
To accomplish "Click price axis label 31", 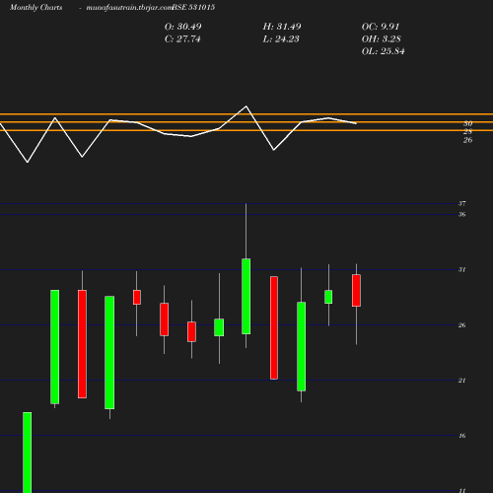I will pos(462,270).
